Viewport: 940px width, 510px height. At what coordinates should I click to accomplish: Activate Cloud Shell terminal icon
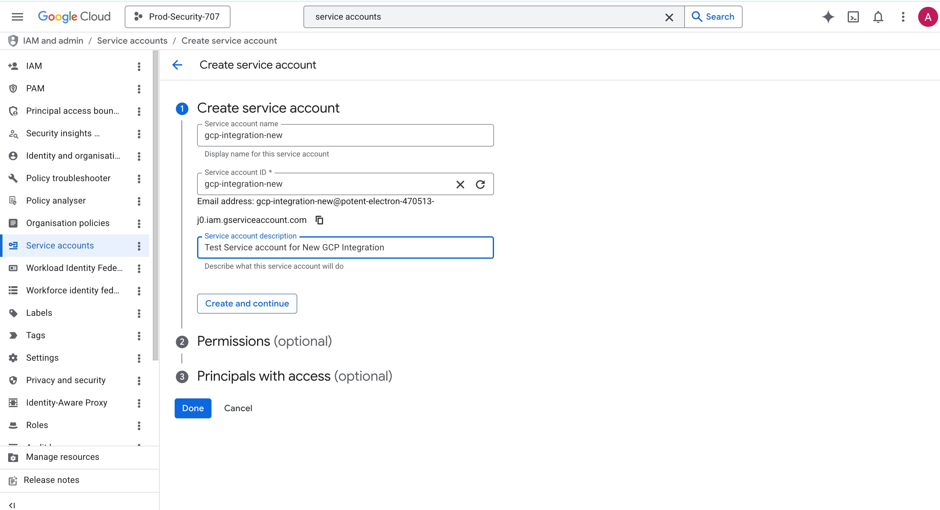pyautogui.click(x=853, y=17)
